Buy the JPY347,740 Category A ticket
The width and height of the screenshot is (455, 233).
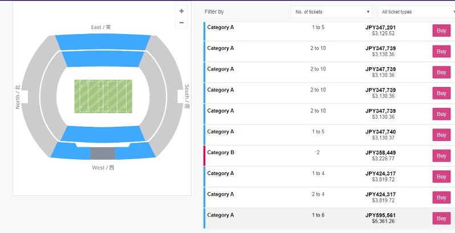441,135
